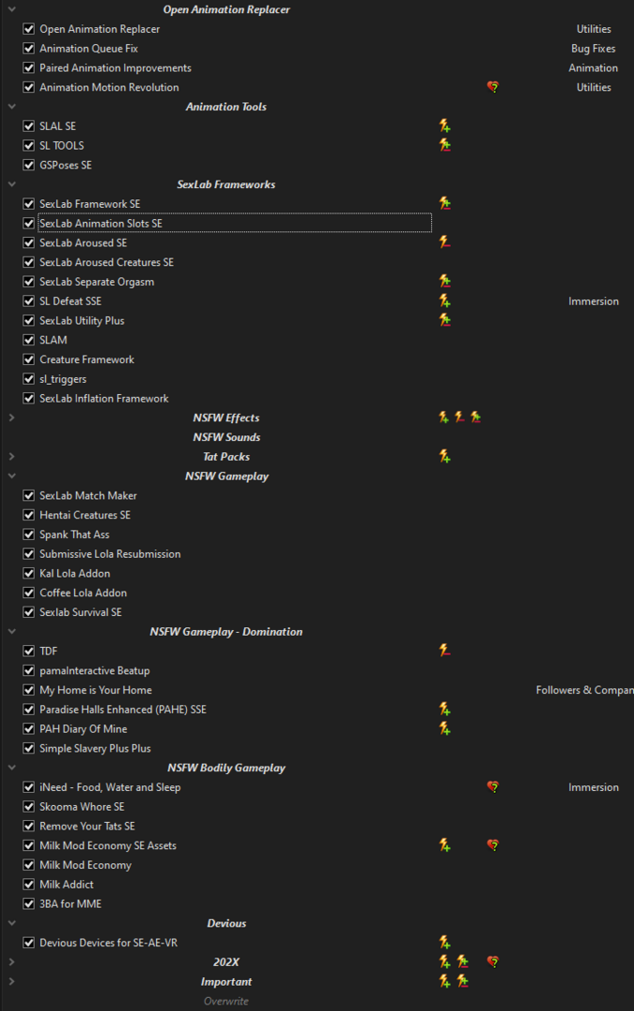The image size is (634, 1011).
Task: Click the middle lightning icon on NSFW Effects separator
Action: click(x=459, y=418)
